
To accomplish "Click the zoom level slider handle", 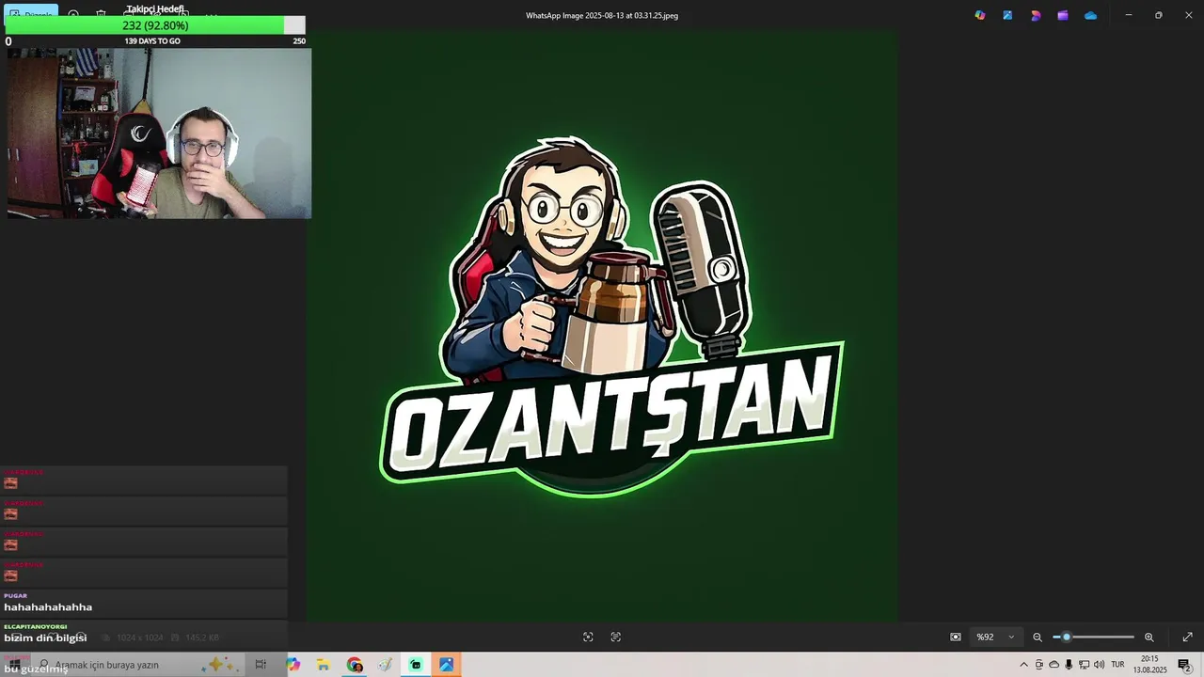I will [x=1066, y=637].
